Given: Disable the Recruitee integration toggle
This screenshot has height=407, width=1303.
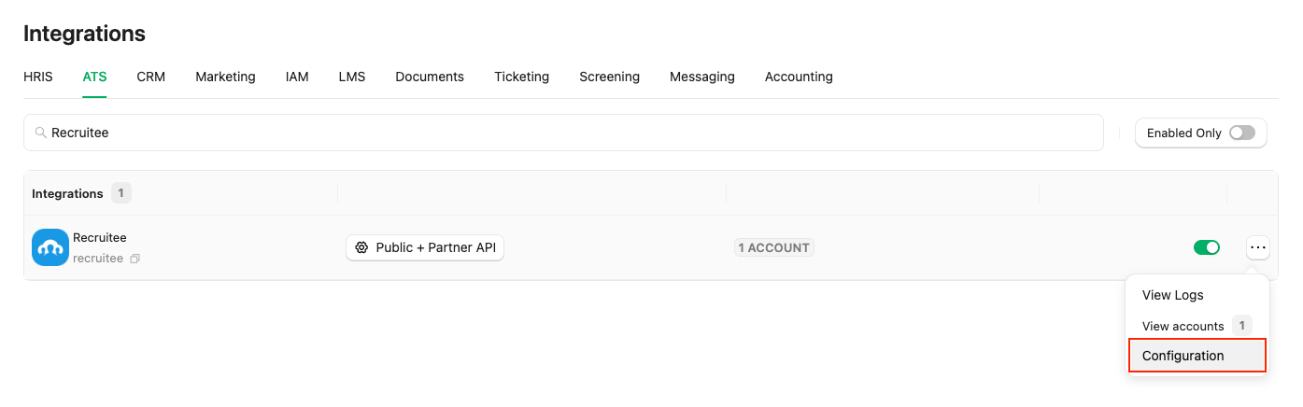Looking at the screenshot, I should pos(1207,247).
